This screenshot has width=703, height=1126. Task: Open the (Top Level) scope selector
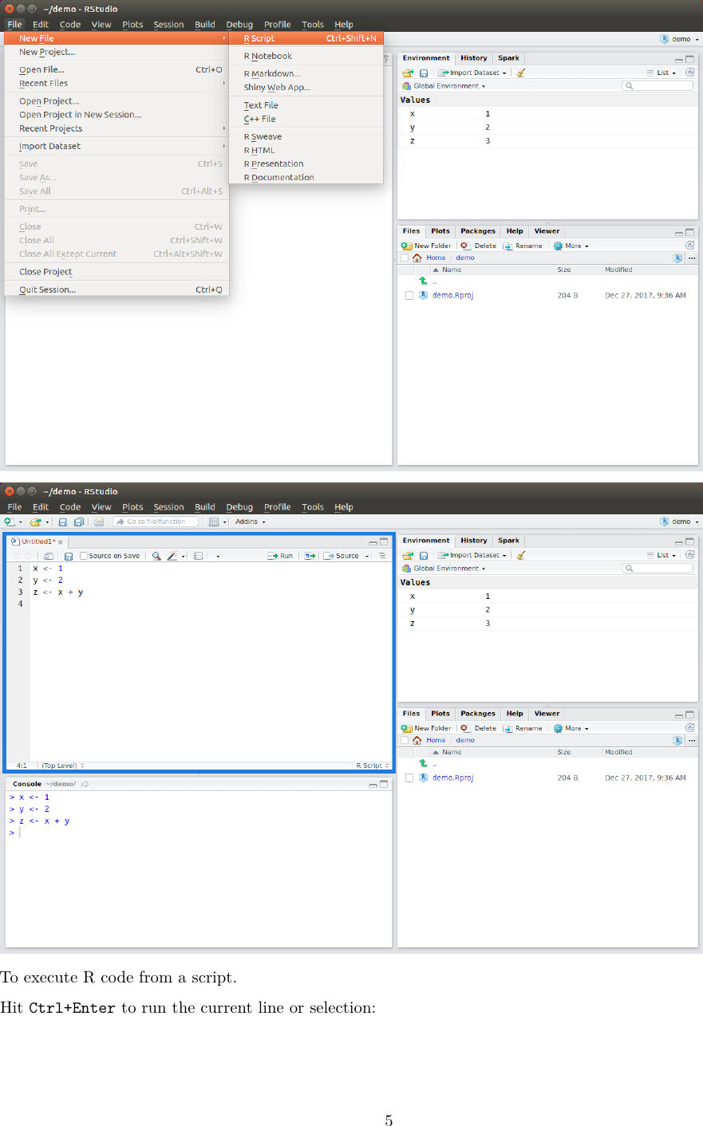coord(63,766)
